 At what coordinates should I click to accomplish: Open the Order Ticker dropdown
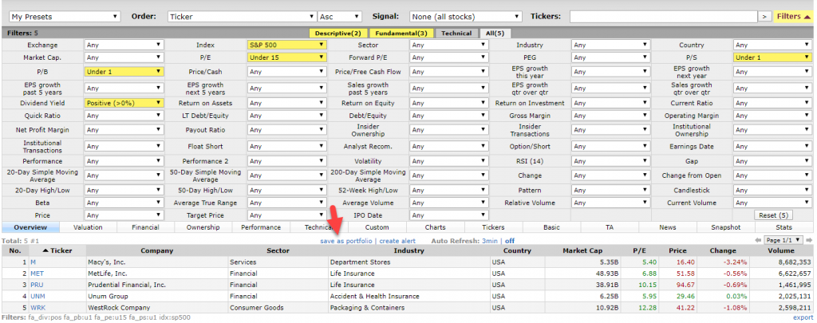(243, 17)
